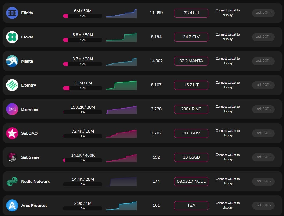
Task: Open Lock DOT dropdown for Clover
Action: (263, 37)
